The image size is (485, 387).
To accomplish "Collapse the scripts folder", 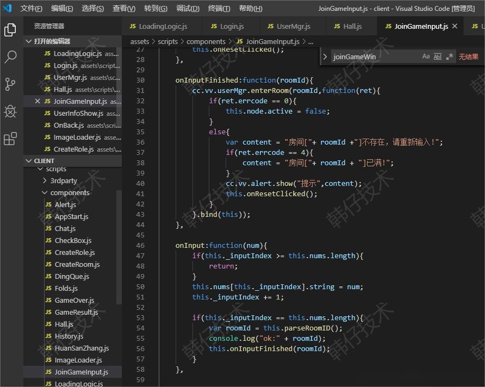I will (x=40, y=169).
